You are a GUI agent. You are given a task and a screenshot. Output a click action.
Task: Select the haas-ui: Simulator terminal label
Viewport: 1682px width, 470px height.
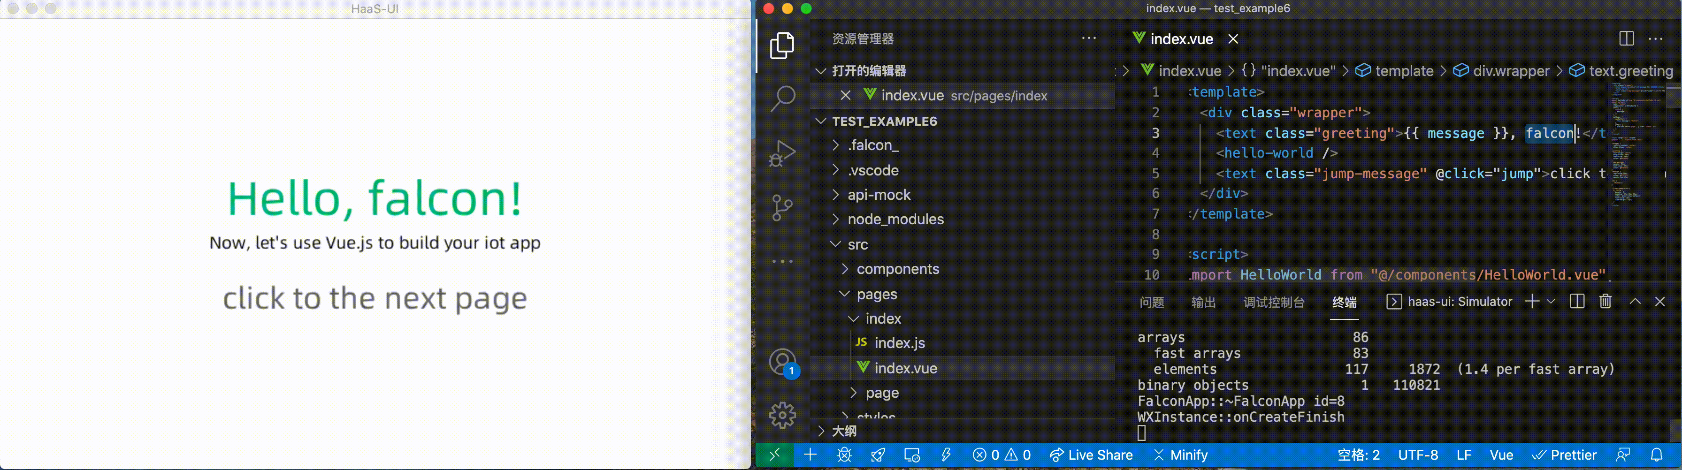tap(1449, 302)
